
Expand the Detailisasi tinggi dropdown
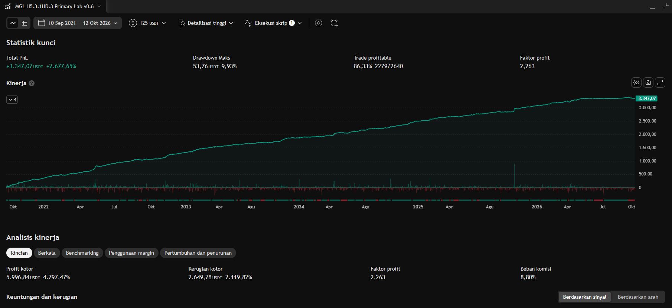click(x=206, y=23)
